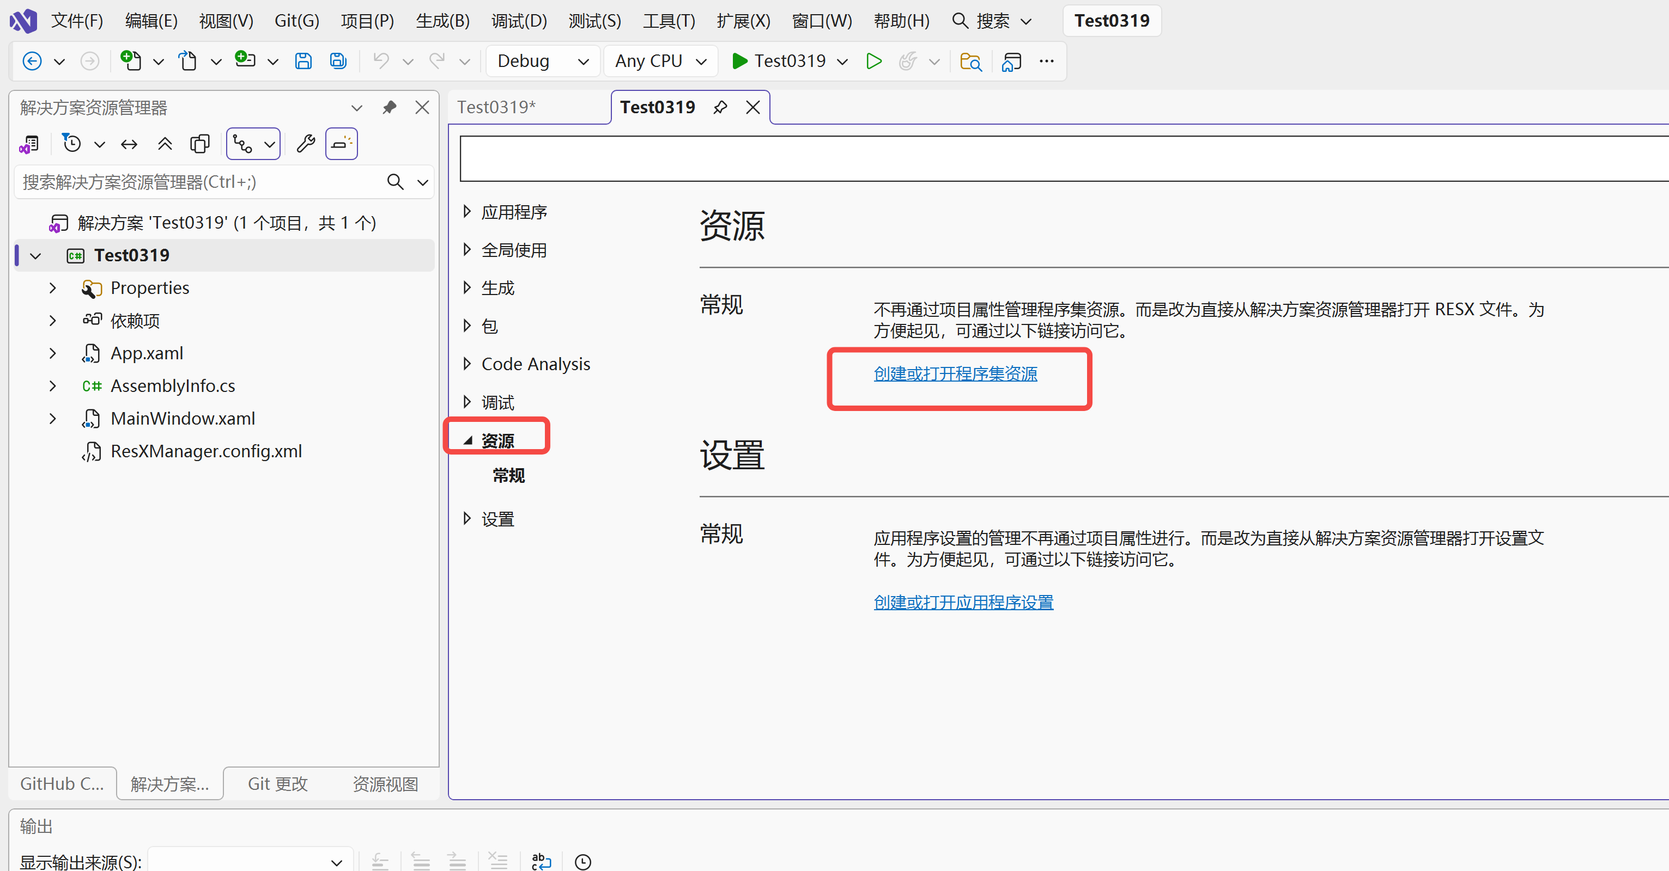The image size is (1669, 871).
Task: Click the Collapse All icon in Solution Explorer
Action: coord(165,144)
